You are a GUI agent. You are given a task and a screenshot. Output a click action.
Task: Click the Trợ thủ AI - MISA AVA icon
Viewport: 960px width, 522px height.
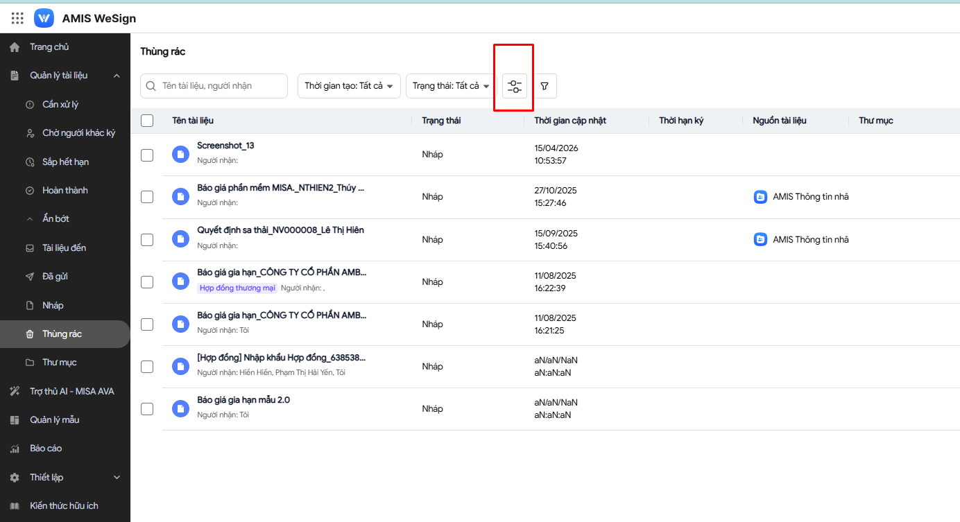pyautogui.click(x=15, y=392)
